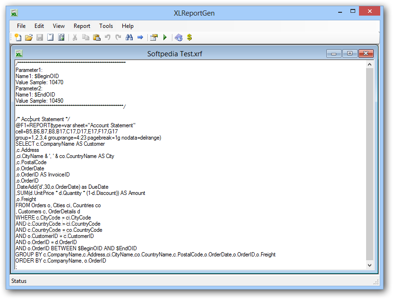Run the report with green play icon
393x299 pixels.
pos(165,37)
